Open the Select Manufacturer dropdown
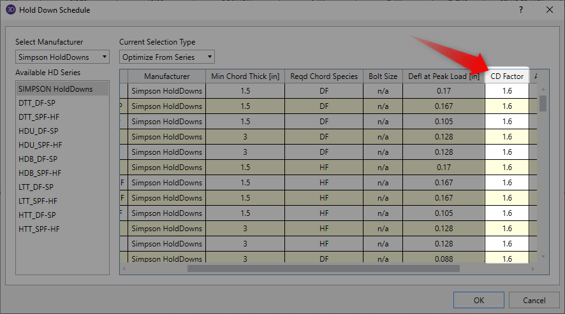This screenshot has height=314, width=565. click(62, 57)
